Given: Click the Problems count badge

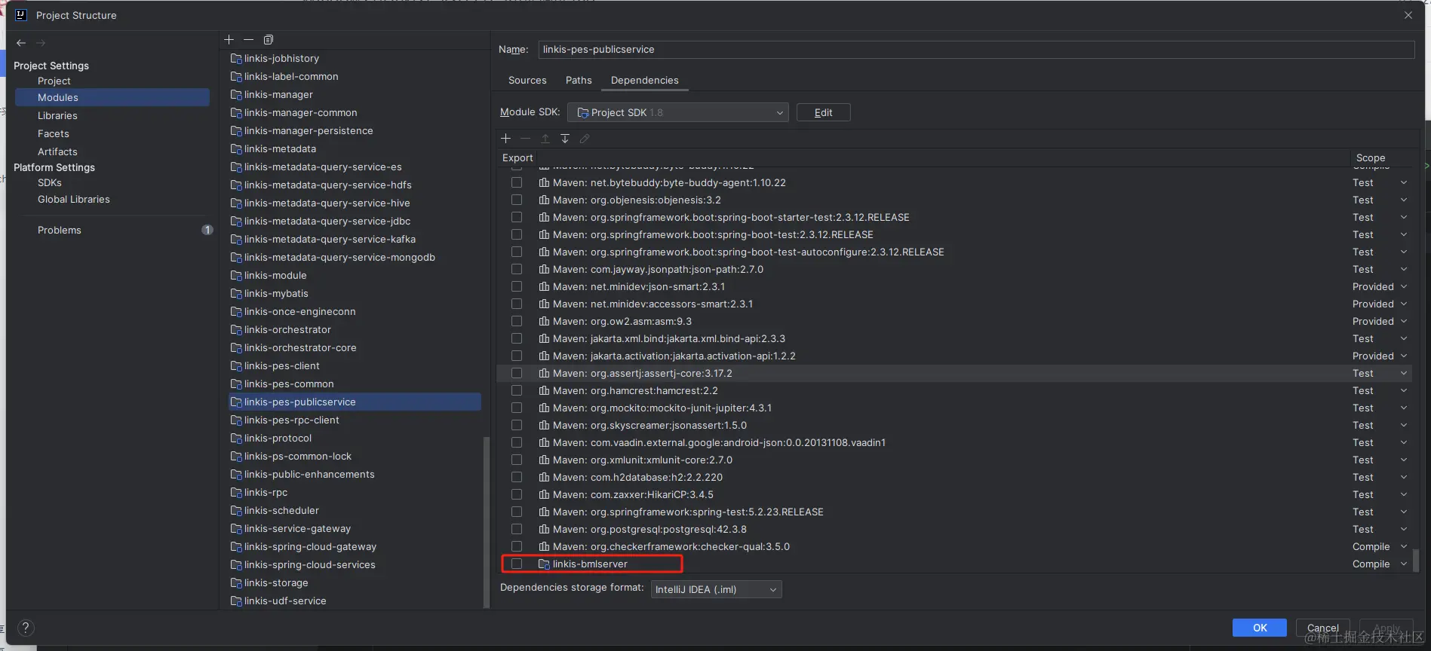Looking at the screenshot, I should [207, 230].
